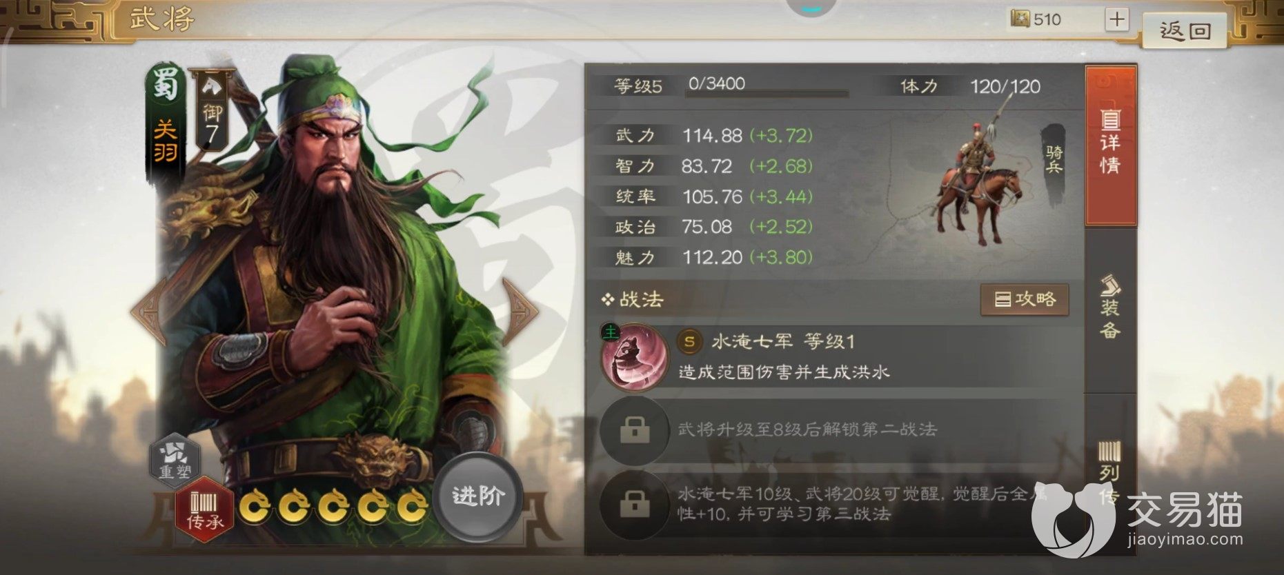Viewport: 1284px width, 575px height.
Task: Open the 传承 inheritance red badge
Action: point(204,511)
